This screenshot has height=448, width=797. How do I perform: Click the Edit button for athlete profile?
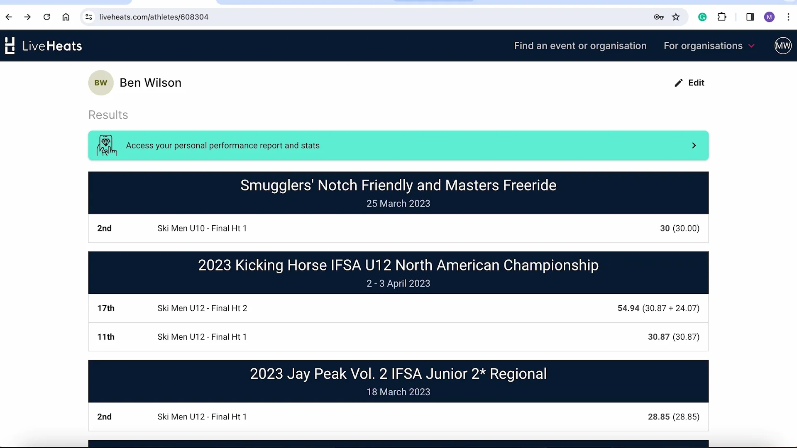click(x=689, y=83)
